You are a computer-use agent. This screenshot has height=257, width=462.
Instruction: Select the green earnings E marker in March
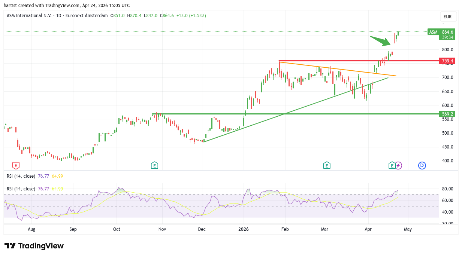pos(327,165)
